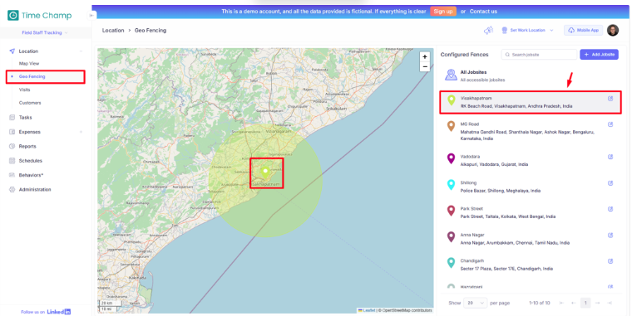This screenshot has width=632, height=316.
Task: Open the Tasks section
Action: [25, 118]
